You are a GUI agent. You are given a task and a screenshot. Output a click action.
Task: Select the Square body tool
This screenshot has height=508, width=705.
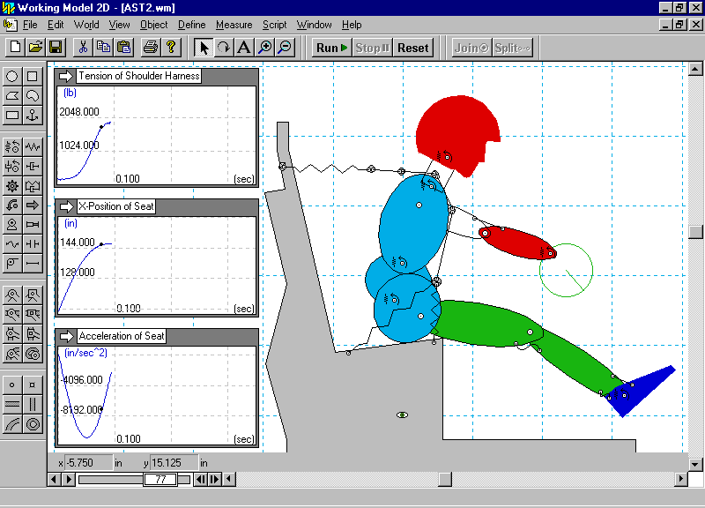pos(33,77)
